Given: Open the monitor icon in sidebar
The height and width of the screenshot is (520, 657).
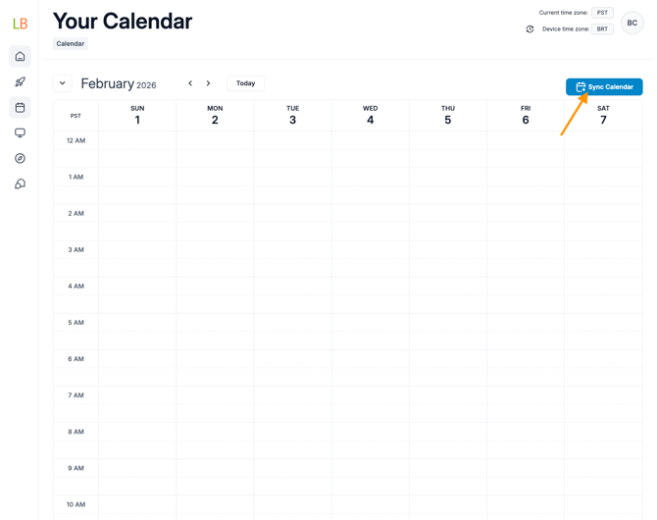Looking at the screenshot, I should pyautogui.click(x=20, y=133).
